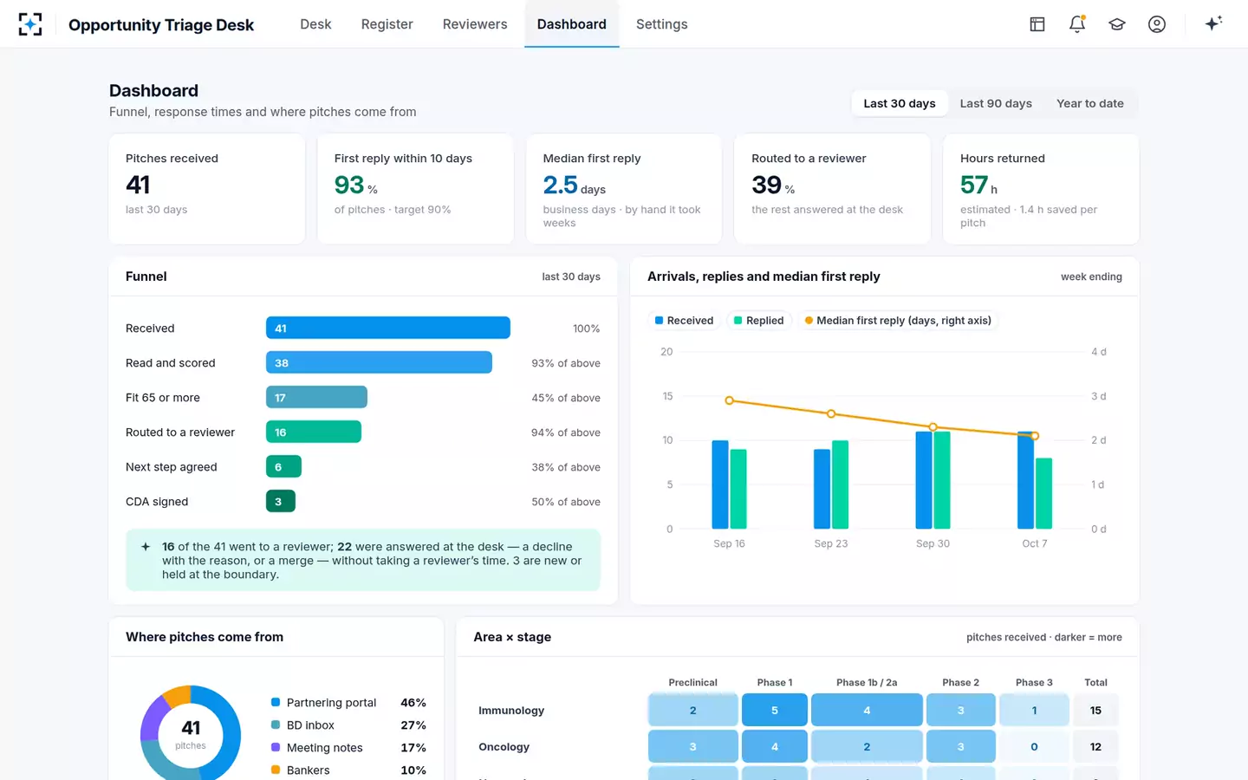Click Oncology Phase 3 cell with 0
Viewport: 1248px width, 780px height.
coord(1034,746)
